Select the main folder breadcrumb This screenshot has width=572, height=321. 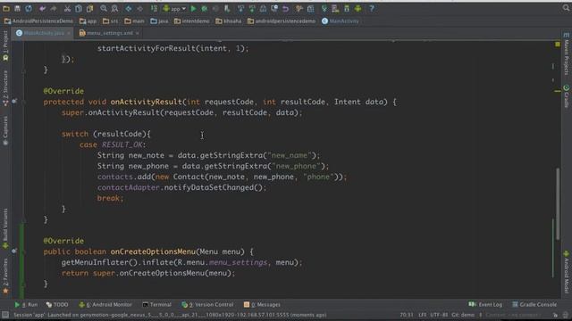pyautogui.click(x=134, y=21)
